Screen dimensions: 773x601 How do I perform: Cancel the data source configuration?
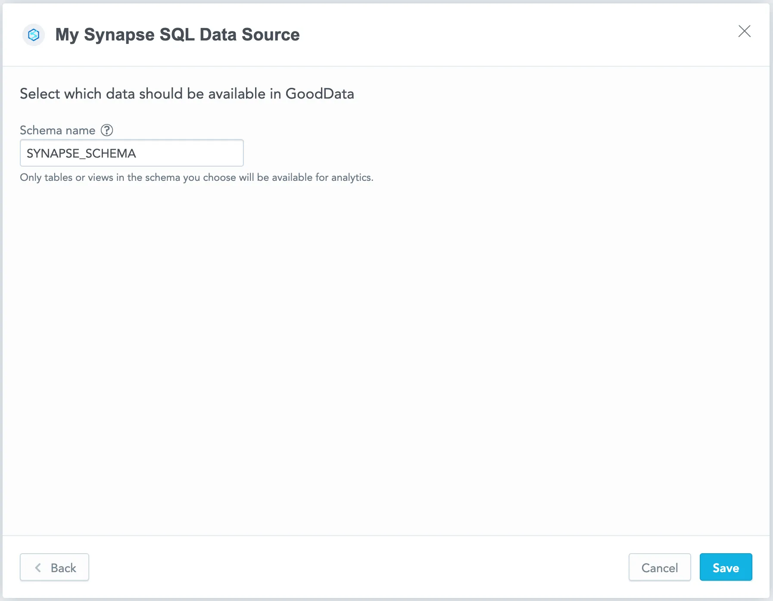coord(660,567)
